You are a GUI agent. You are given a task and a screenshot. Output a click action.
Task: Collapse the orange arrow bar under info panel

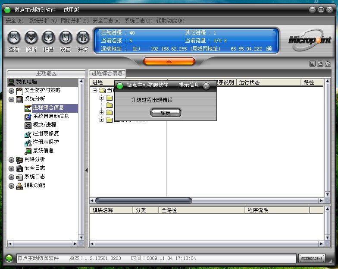coord(169,61)
